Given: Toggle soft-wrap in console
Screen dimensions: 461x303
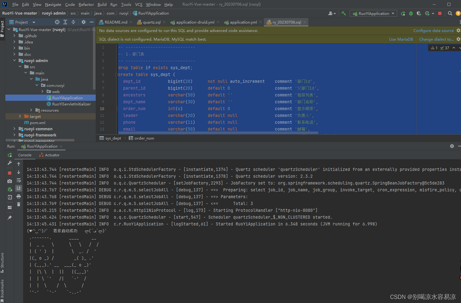Looking at the screenshot, I should [19, 180].
